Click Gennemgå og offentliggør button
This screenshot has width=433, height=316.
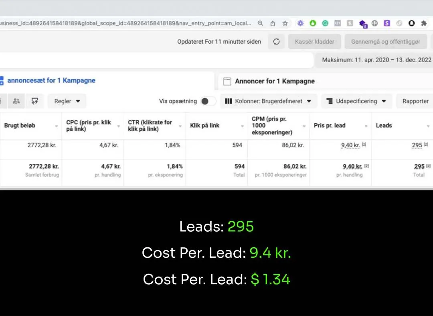pos(386,41)
